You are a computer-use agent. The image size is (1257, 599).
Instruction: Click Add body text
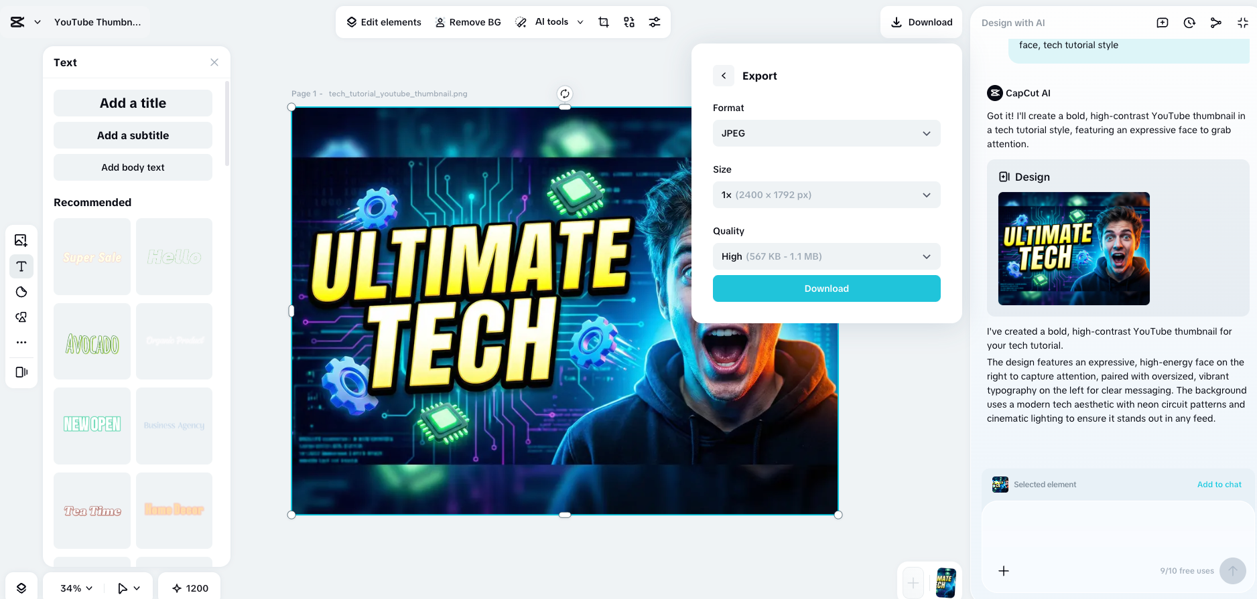133,167
